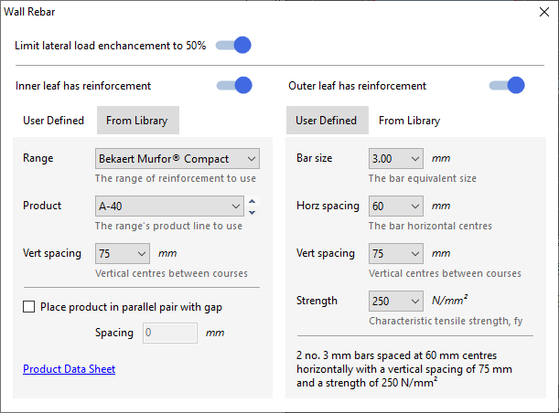Open the Product Data Sheet link
The height and width of the screenshot is (413, 559).
pyautogui.click(x=70, y=369)
